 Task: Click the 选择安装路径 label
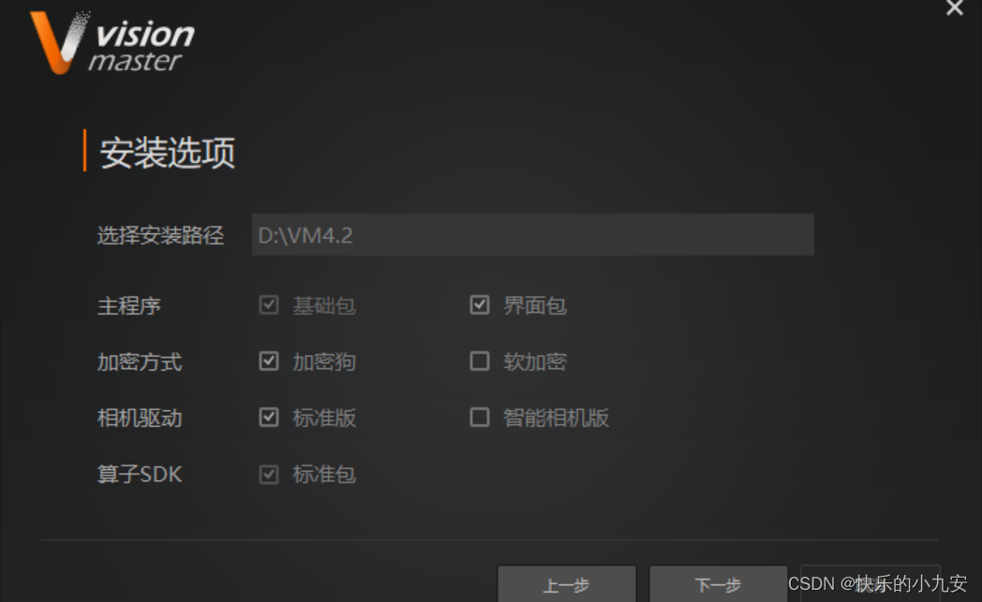point(161,235)
